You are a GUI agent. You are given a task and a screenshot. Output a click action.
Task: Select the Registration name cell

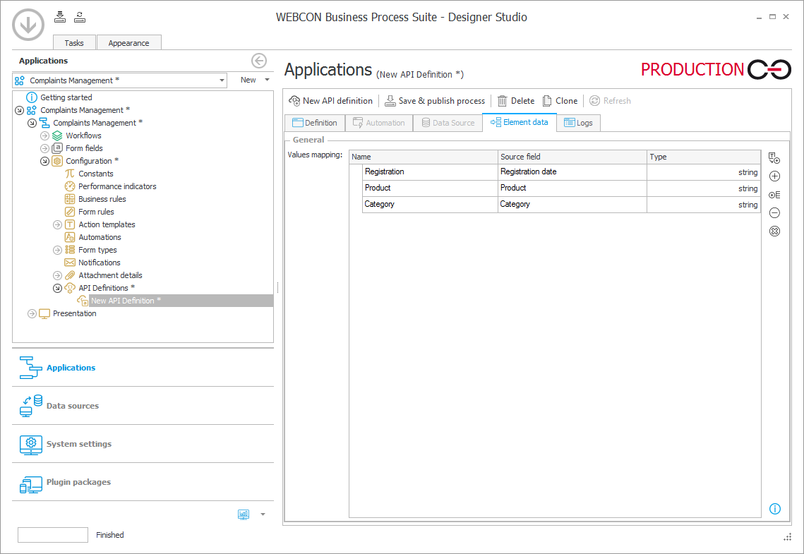point(430,171)
